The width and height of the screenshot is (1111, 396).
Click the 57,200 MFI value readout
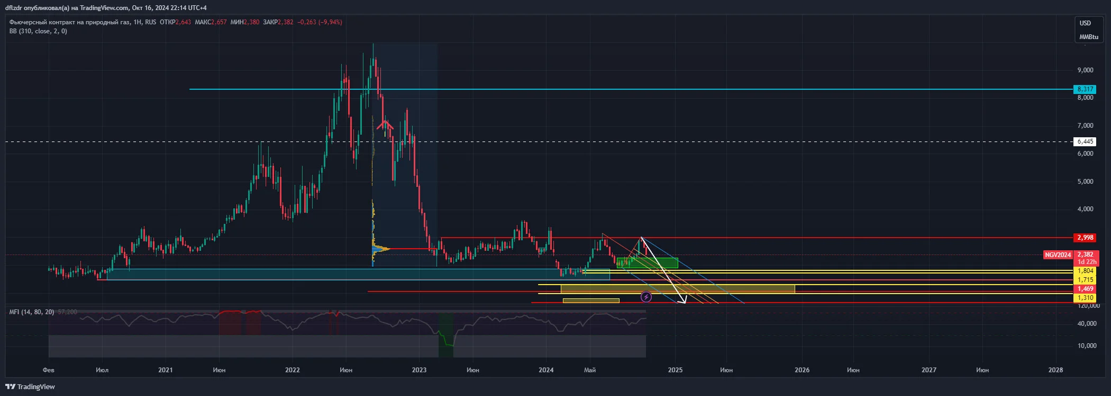[x=67, y=312]
